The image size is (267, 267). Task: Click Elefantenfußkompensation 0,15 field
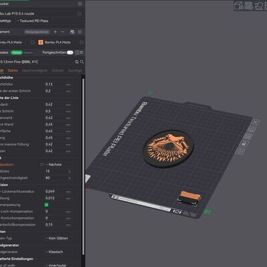(58, 225)
